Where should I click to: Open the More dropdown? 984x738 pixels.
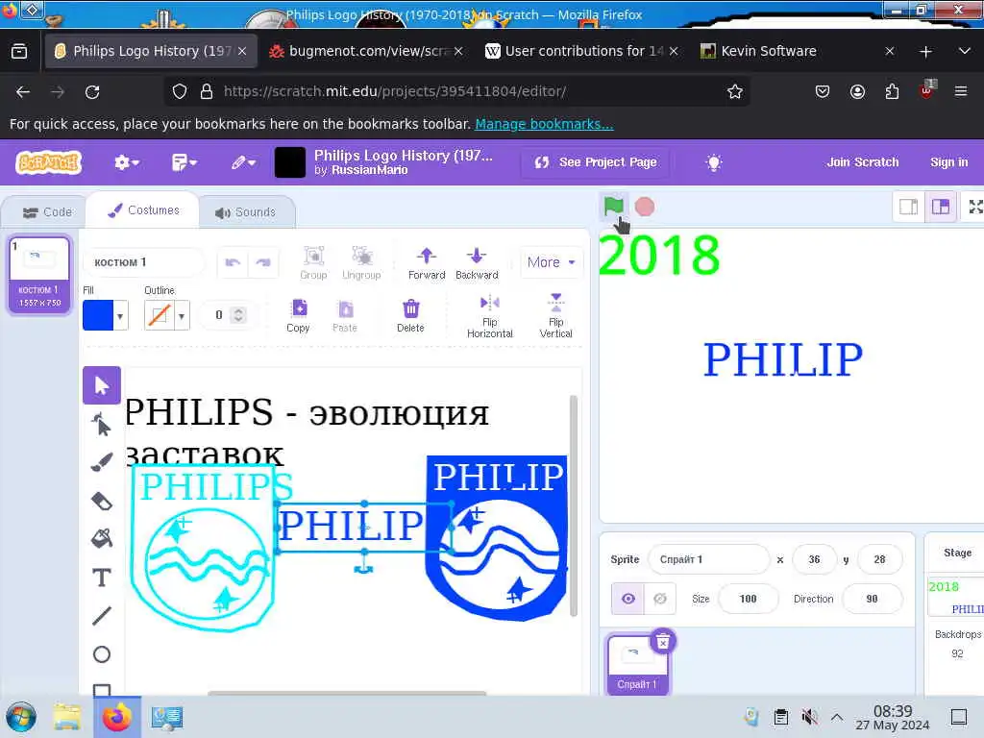coord(551,262)
